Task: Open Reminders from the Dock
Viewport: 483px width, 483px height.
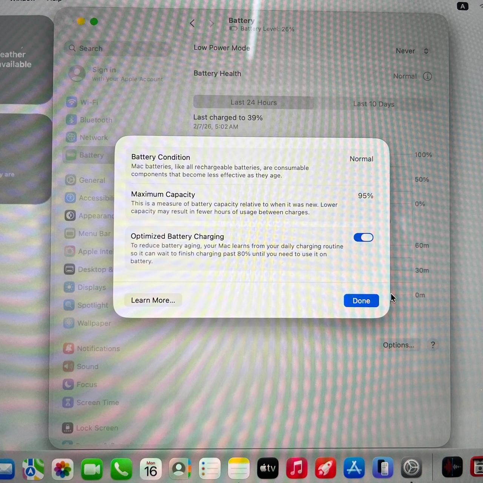Action: [209, 469]
